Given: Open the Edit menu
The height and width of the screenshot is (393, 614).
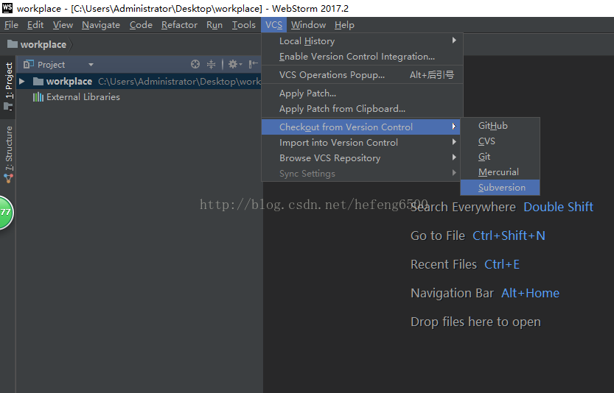Looking at the screenshot, I should (35, 24).
